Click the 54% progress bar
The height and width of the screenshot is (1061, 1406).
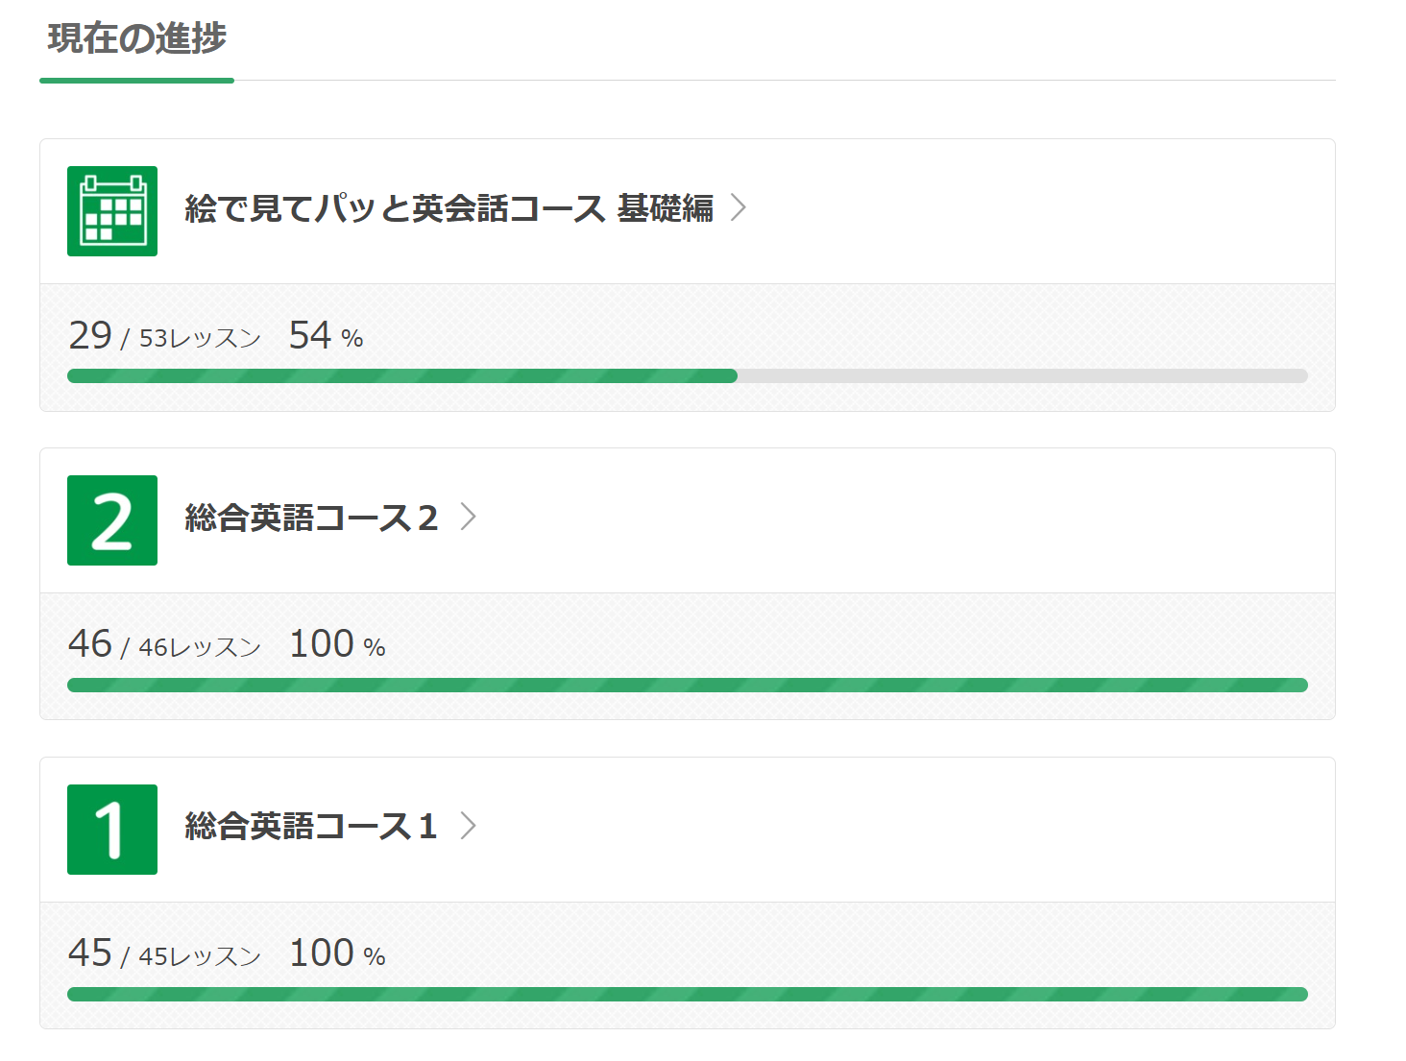click(688, 376)
